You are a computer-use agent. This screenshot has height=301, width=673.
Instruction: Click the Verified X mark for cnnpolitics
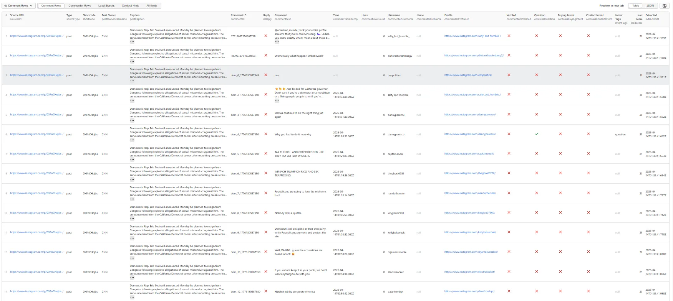tap(509, 75)
